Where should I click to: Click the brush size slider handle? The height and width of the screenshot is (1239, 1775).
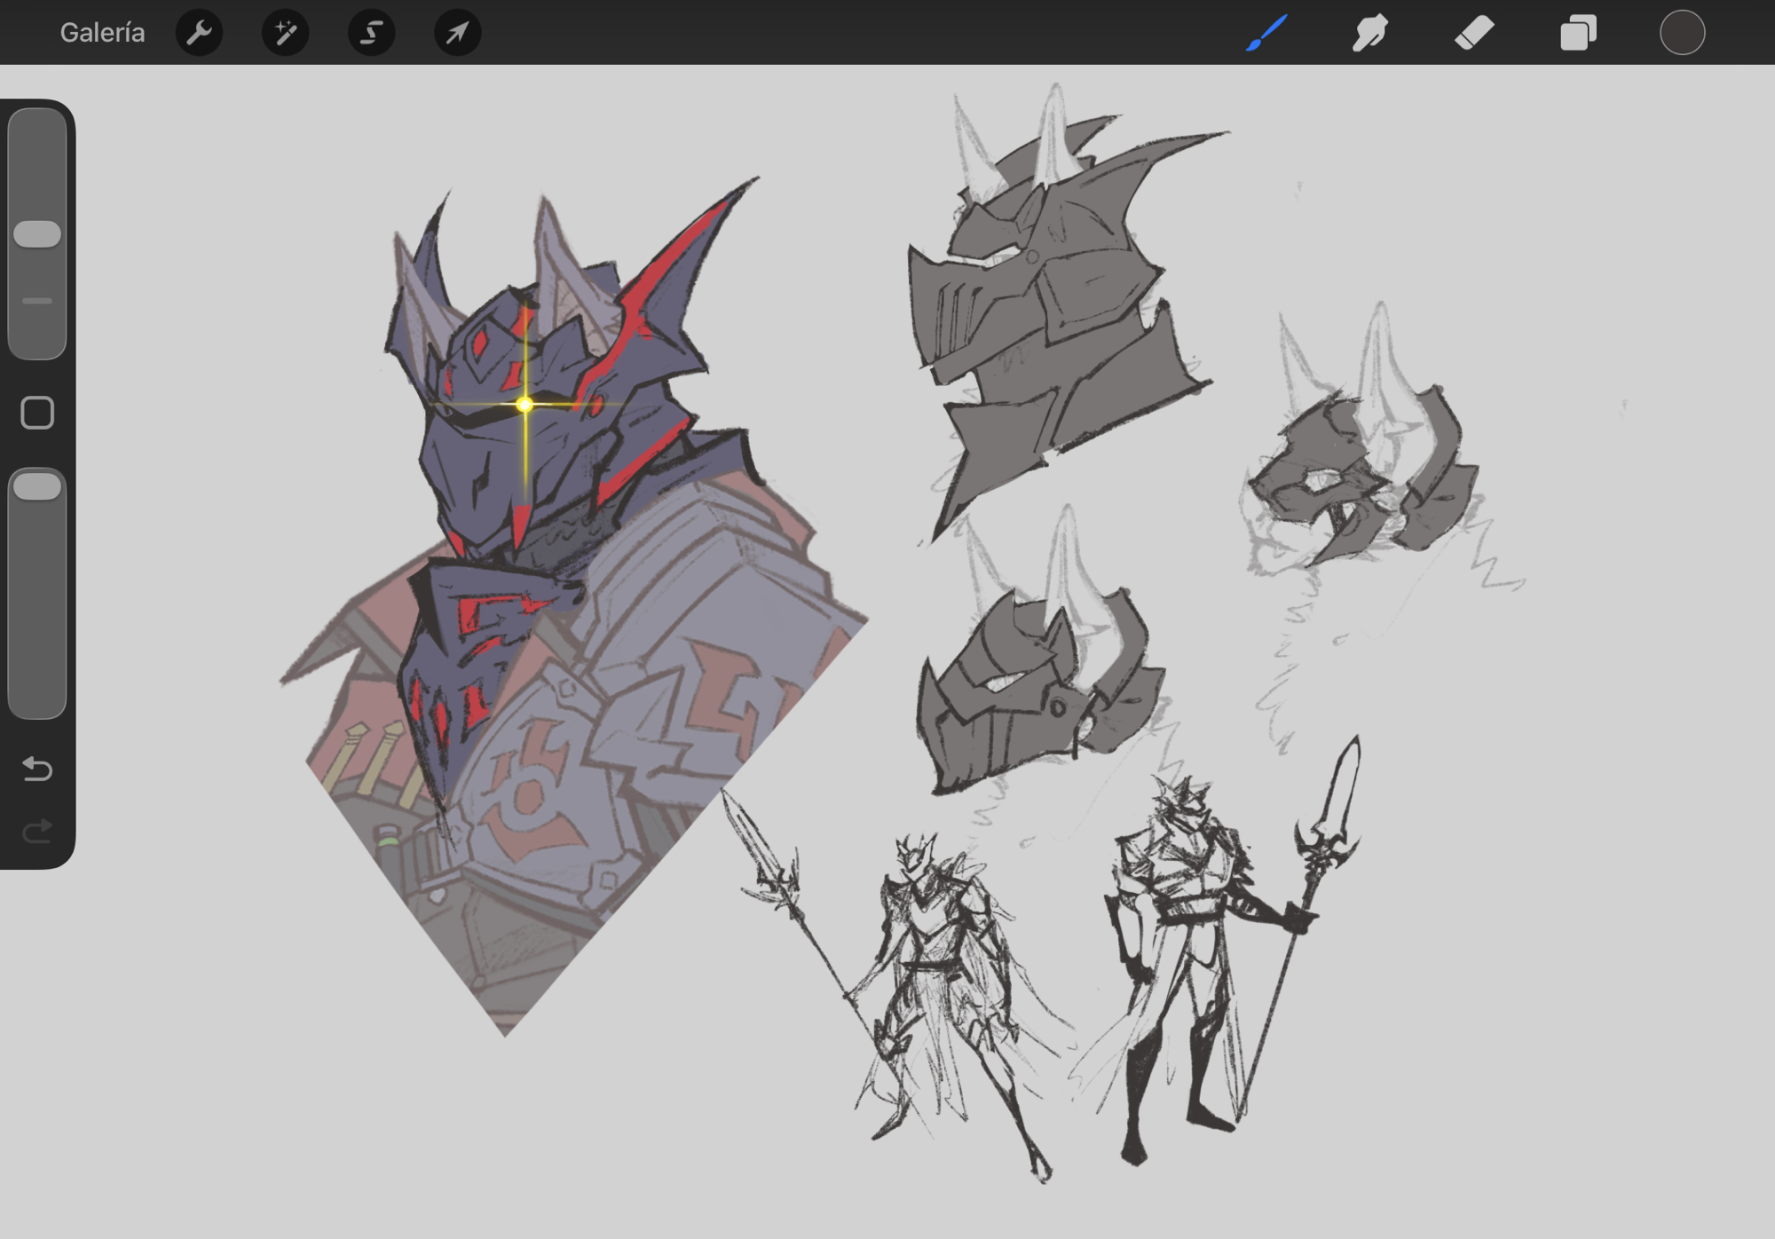pos(37,234)
